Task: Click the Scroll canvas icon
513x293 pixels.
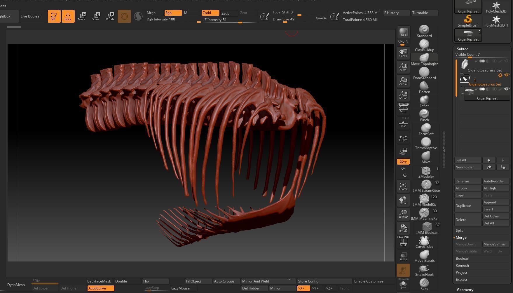Action: pyautogui.click(x=403, y=53)
